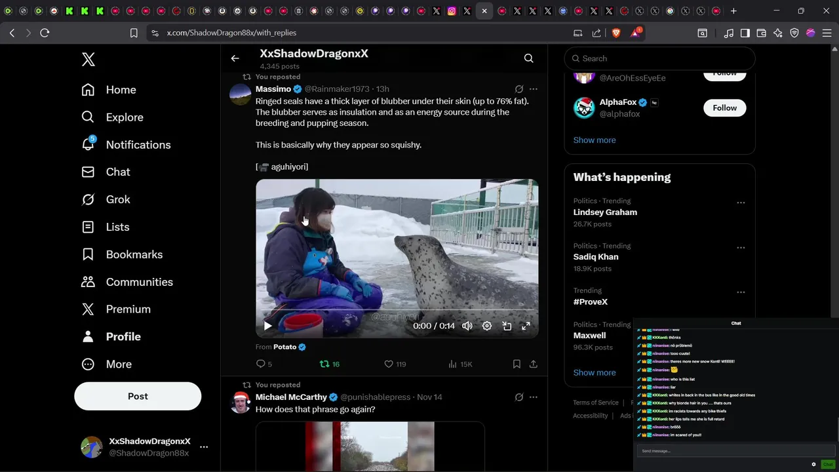The height and width of the screenshot is (472, 839).
Task: Open Chat in the left sidebar
Action: (x=106, y=172)
